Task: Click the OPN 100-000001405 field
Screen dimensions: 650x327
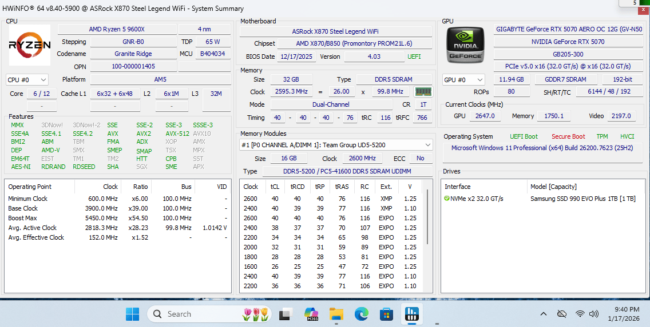Action: pos(133,66)
